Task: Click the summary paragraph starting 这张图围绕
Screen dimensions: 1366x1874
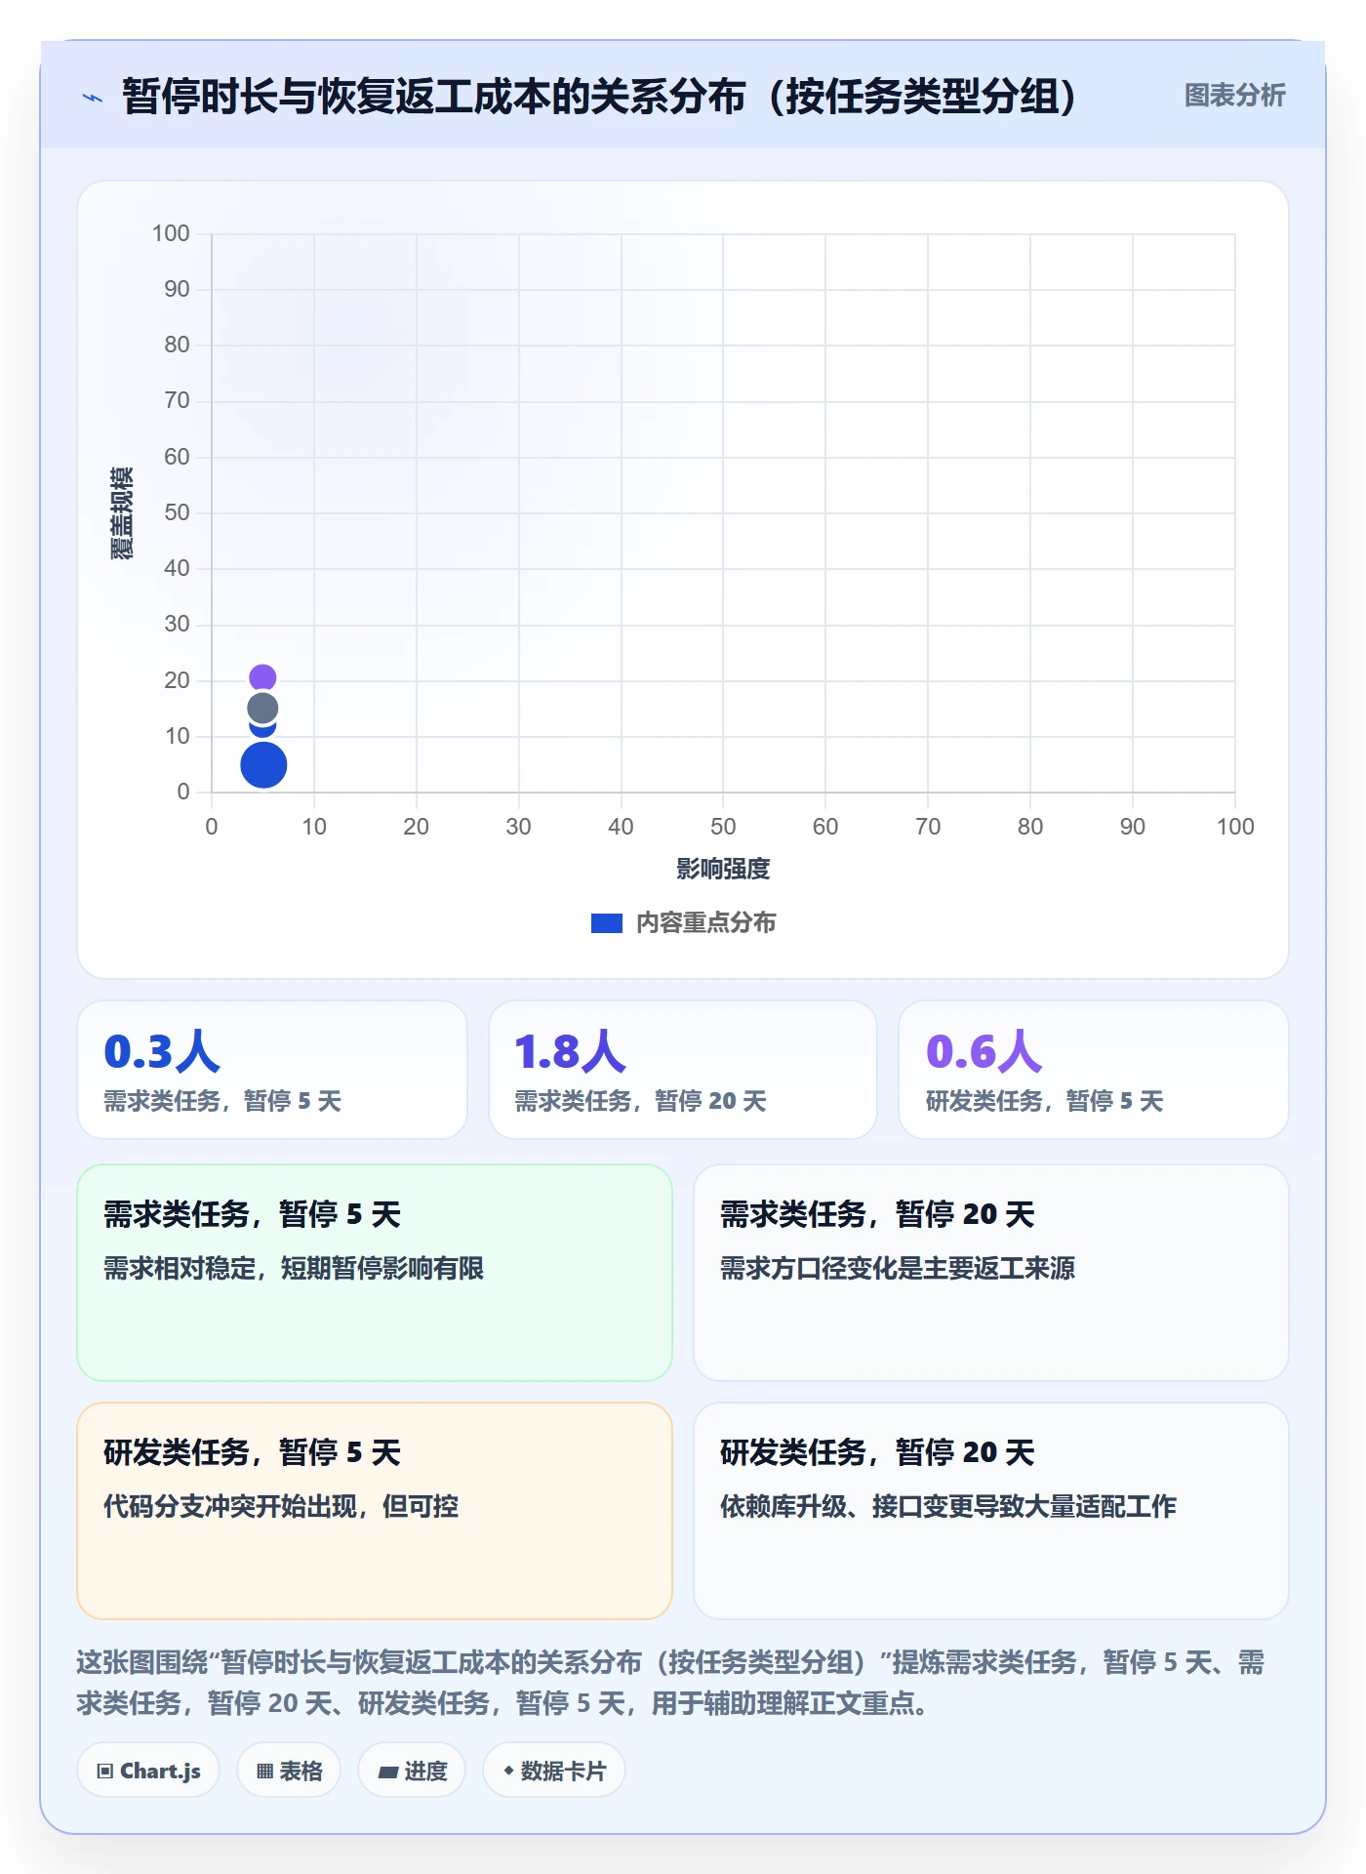Action: pos(671,1682)
